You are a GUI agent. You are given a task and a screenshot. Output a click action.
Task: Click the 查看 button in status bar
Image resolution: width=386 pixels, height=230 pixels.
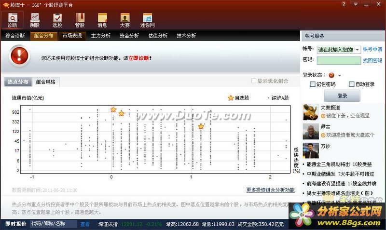(85, 224)
